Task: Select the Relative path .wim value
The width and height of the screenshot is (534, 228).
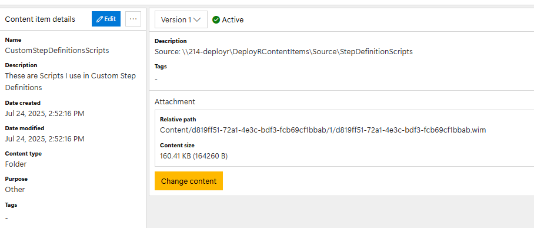Action: [x=323, y=130]
